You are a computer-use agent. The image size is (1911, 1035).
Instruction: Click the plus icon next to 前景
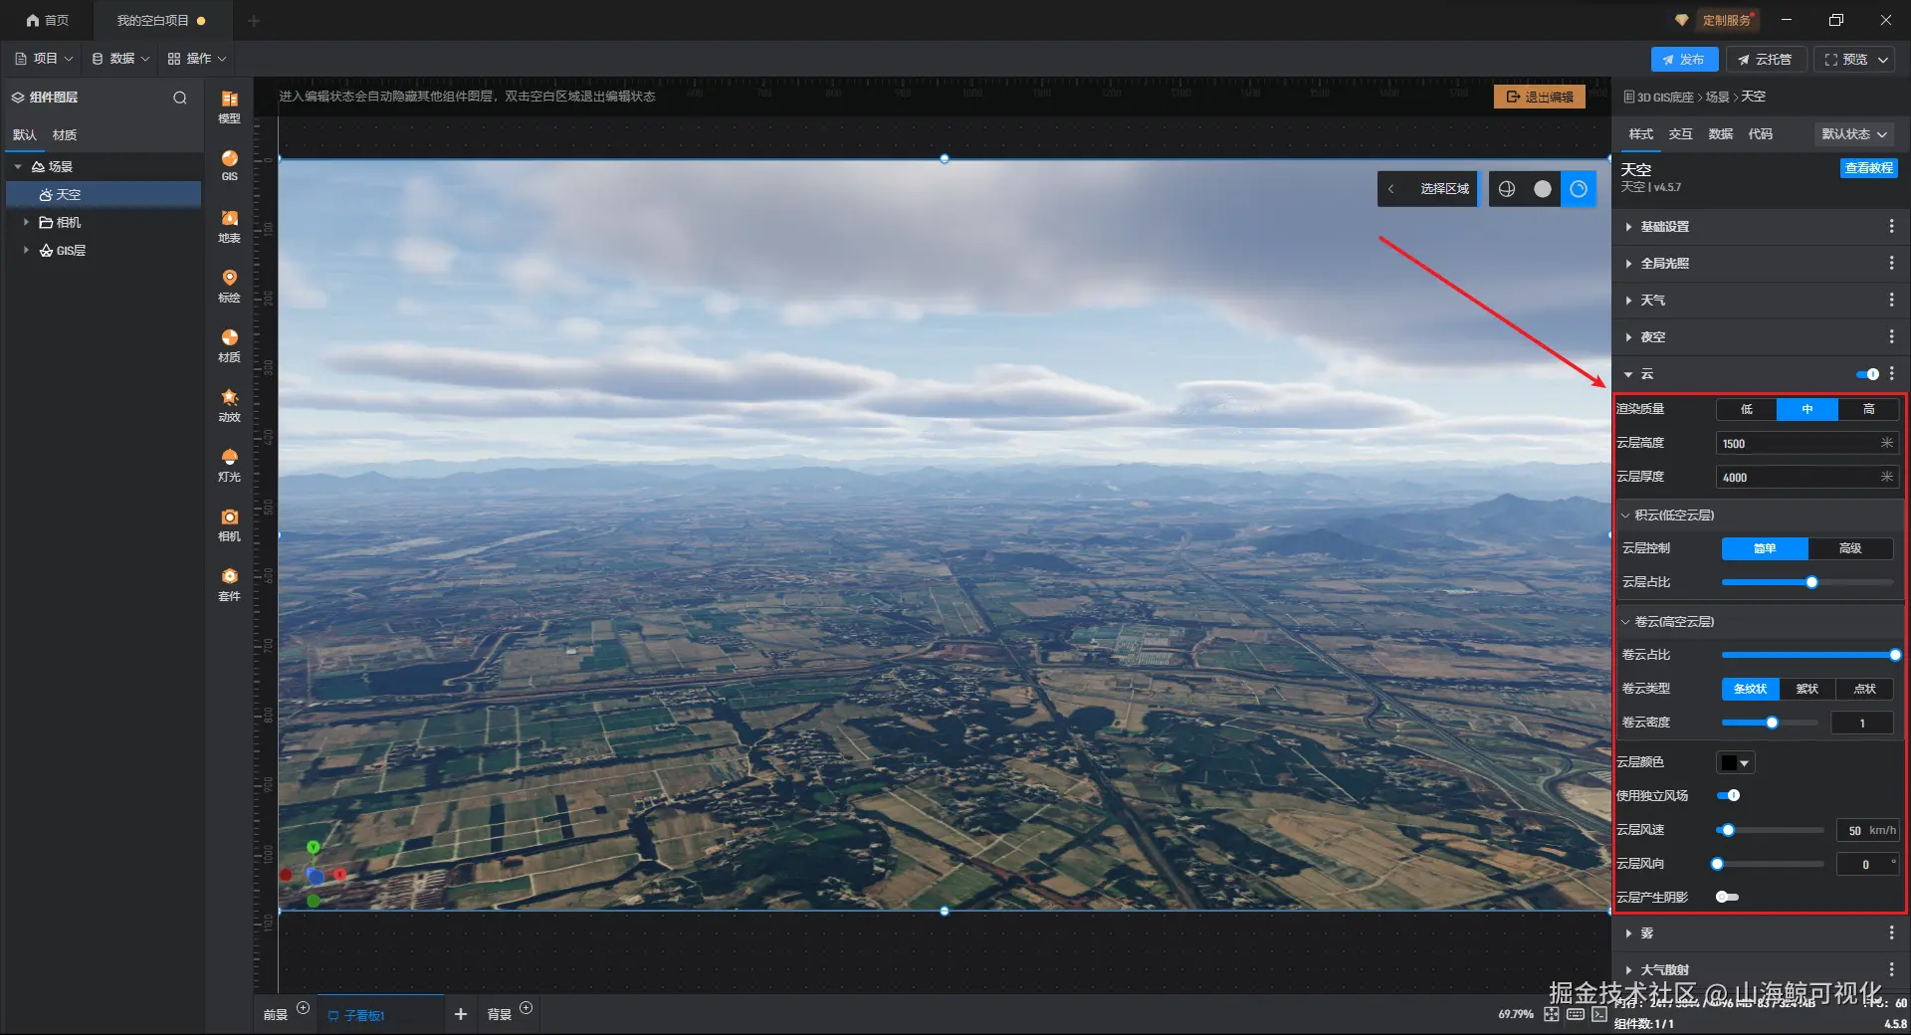pyautogui.click(x=304, y=1008)
